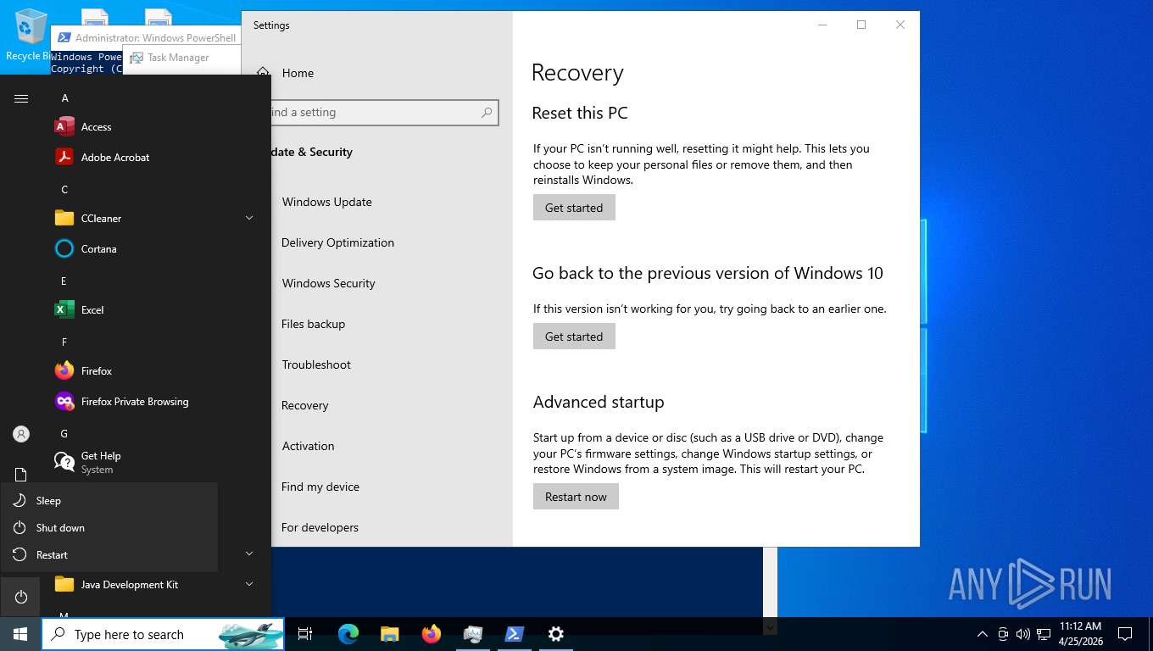Viewport: 1153px width, 651px height.
Task: Switch to Task Manager on the taskbar
Action: point(473,634)
